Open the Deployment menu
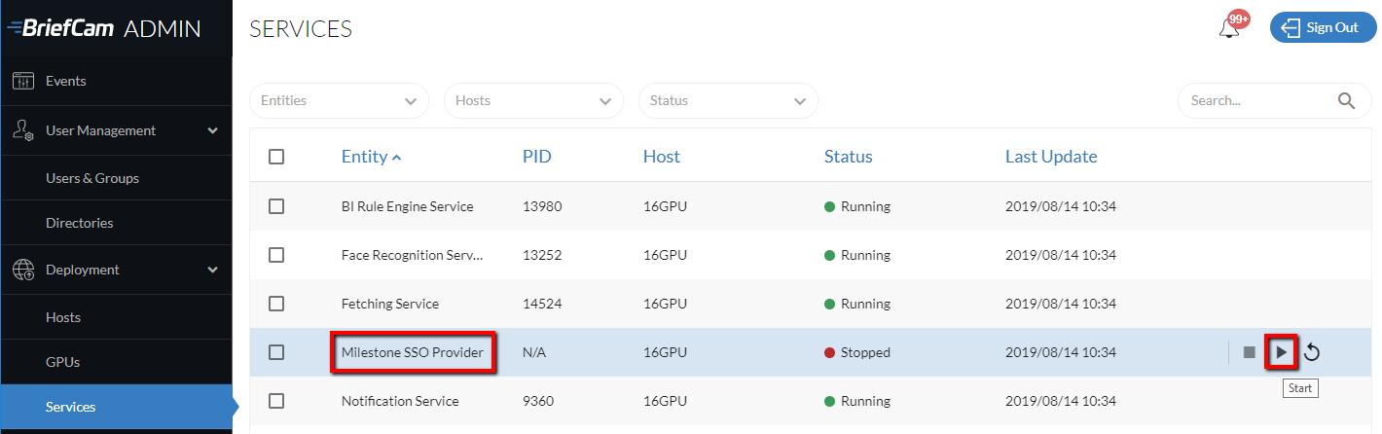1382x434 pixels. 116,270
